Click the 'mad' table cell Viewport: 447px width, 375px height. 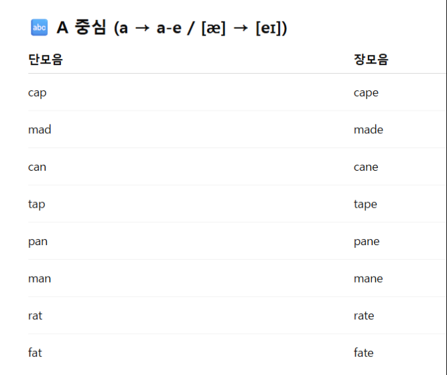coord(40,129)
